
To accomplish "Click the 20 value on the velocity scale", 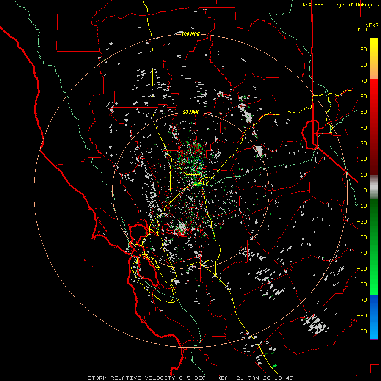I will point(364,159).
